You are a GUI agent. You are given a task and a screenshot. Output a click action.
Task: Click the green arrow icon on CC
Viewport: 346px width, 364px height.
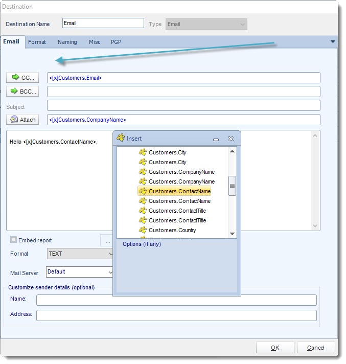(x=15, y=77)
